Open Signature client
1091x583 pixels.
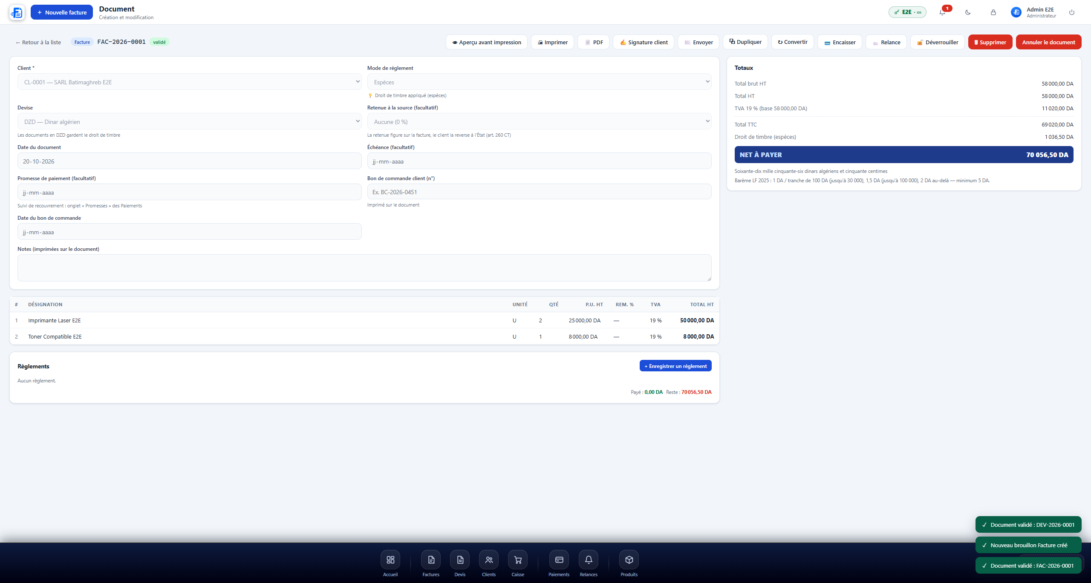644,42
